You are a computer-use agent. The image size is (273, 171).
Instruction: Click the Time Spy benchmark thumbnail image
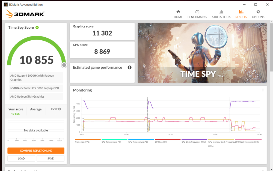(x=202, y=53)
